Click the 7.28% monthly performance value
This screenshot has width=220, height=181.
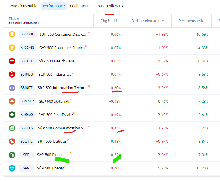(x=203, y=102)
